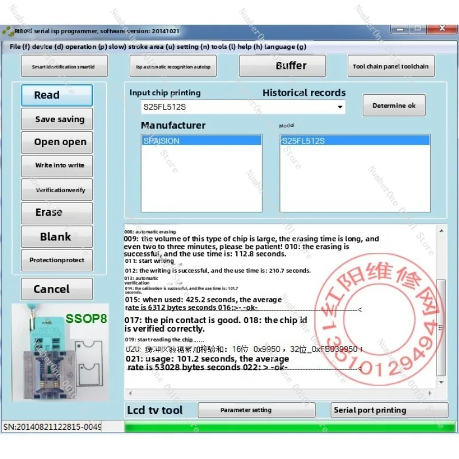459x459 pixels.
Task: Open the stroke area (u) menu
Action: click(151, 47)
